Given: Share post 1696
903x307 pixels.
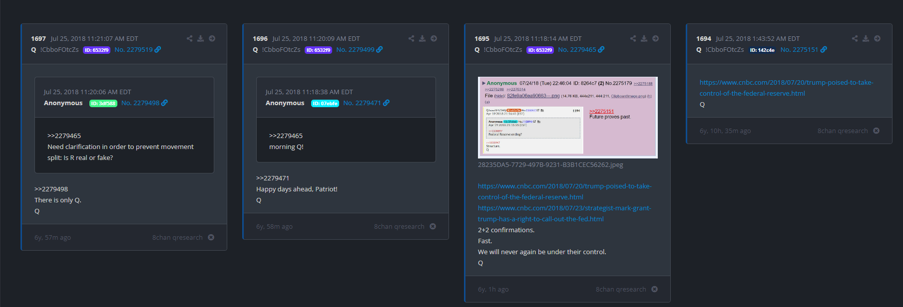Looking at the screenshot, I should click(411, 38).
